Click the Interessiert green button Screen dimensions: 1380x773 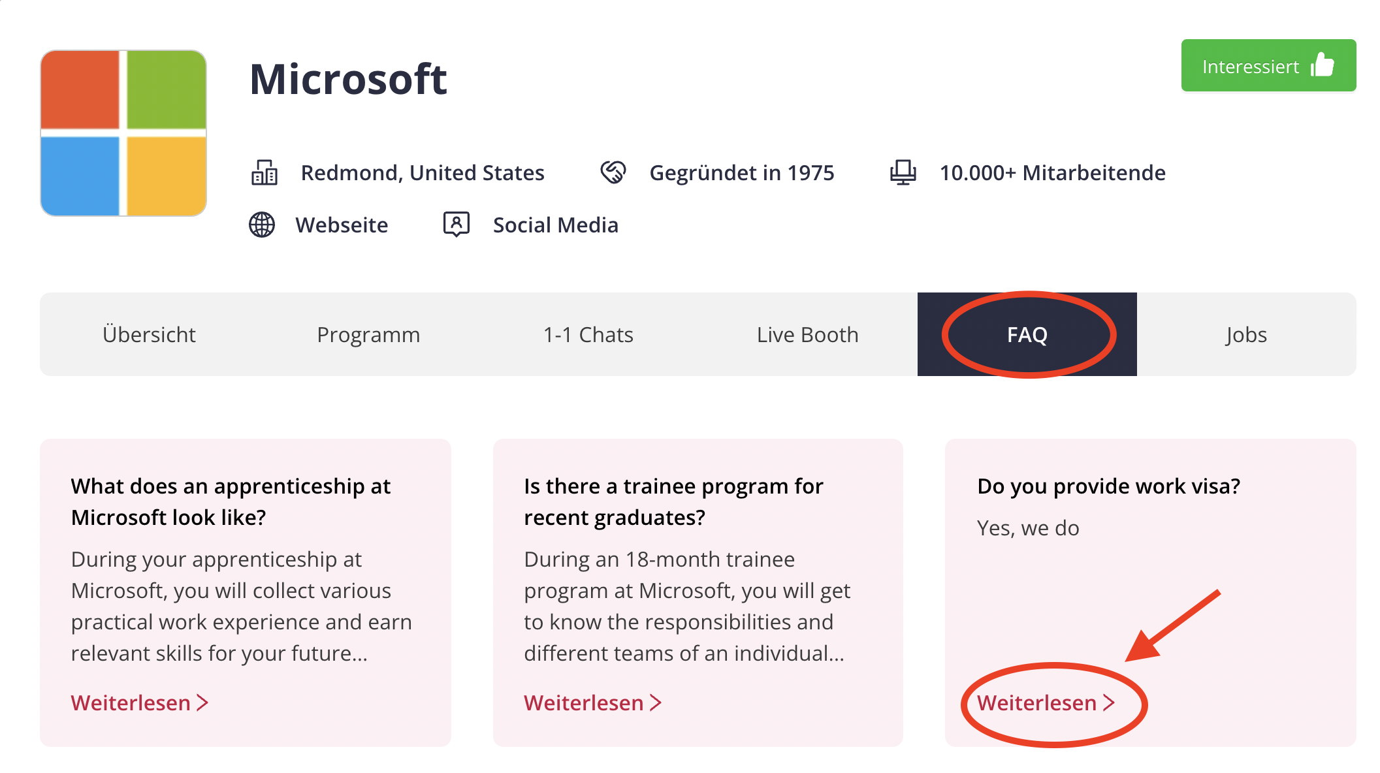point(1268,65)
